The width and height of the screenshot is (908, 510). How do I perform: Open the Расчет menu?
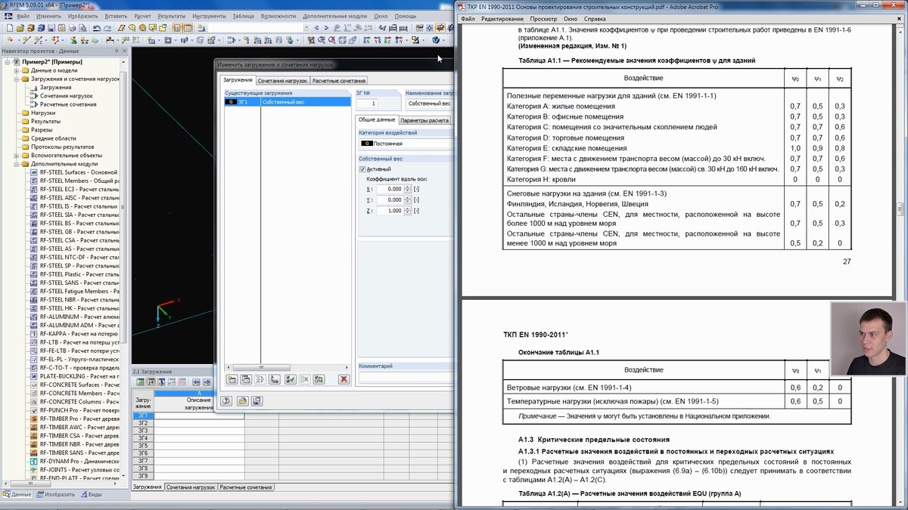[141, 16]
